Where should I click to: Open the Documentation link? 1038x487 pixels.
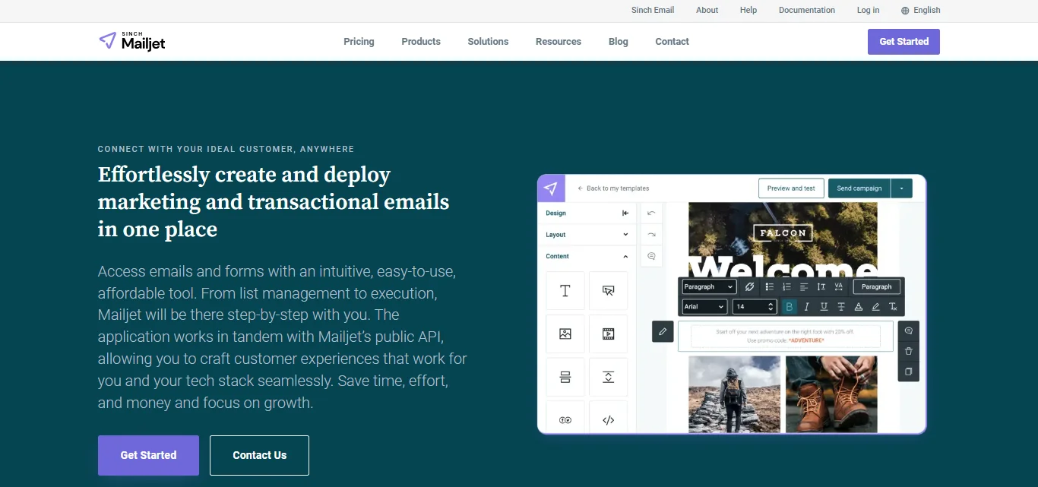pyautogui.click(x=807, y=11)
